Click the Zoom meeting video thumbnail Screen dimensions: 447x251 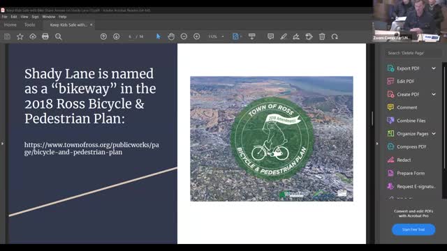[x=410, y=21]
